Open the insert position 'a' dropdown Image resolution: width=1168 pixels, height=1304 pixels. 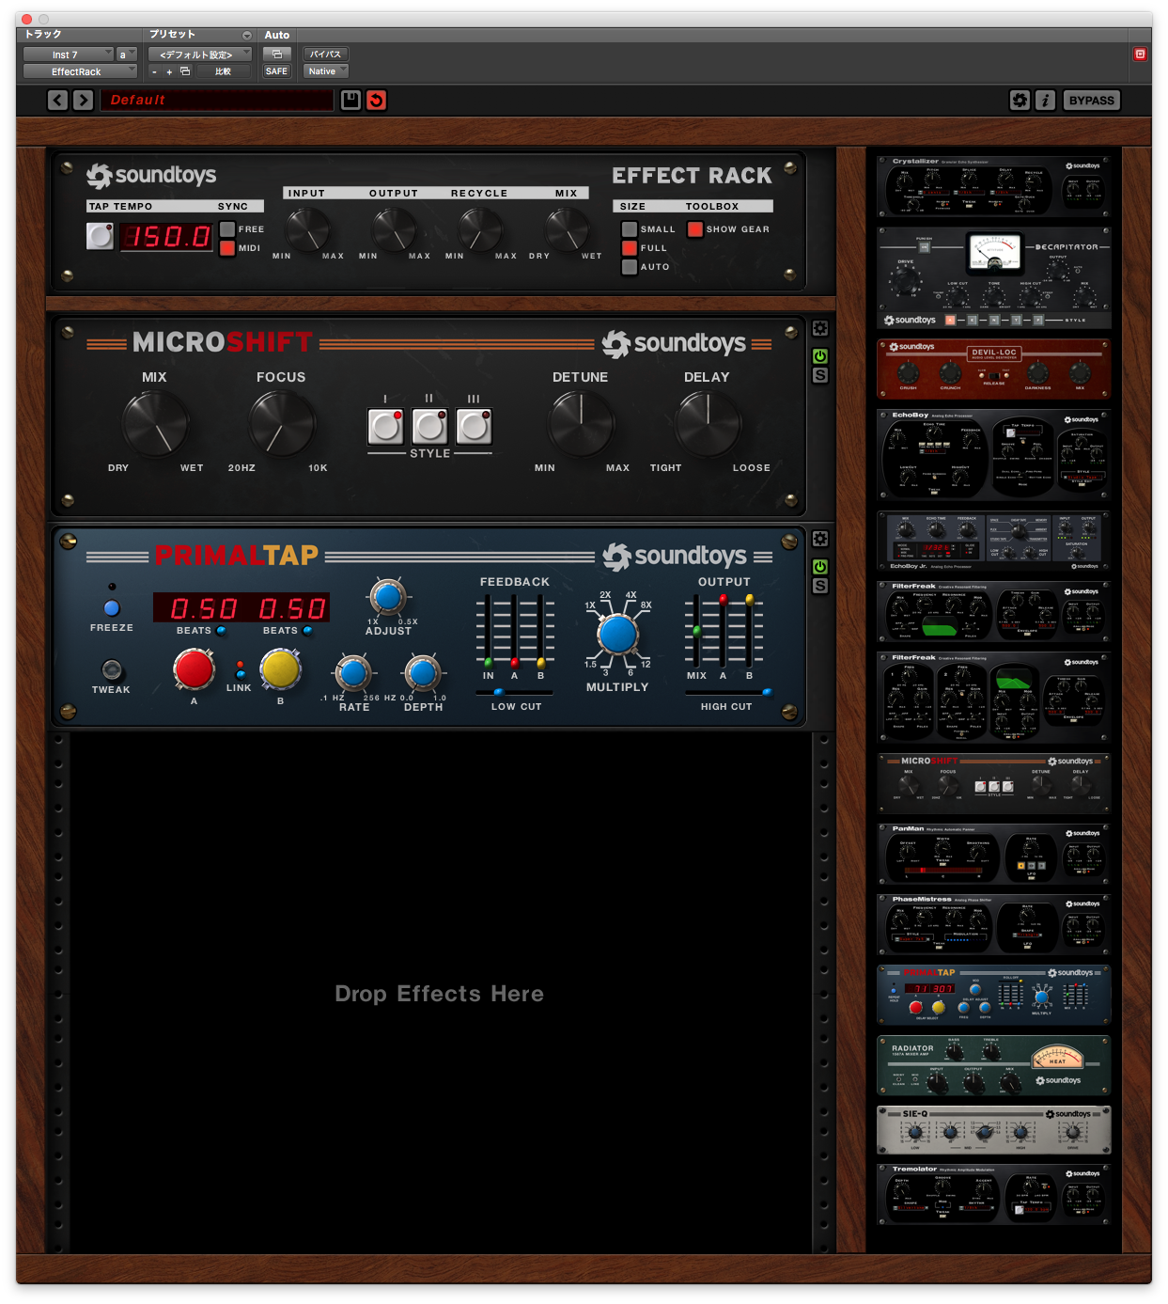point(127,55)
